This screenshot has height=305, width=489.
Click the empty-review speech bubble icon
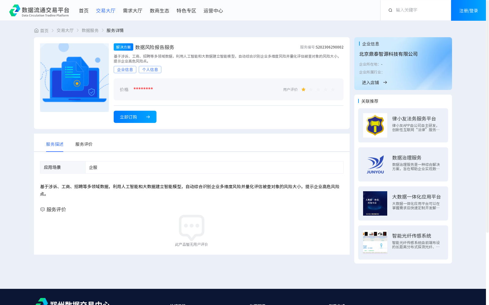click(x=192, y=228)
